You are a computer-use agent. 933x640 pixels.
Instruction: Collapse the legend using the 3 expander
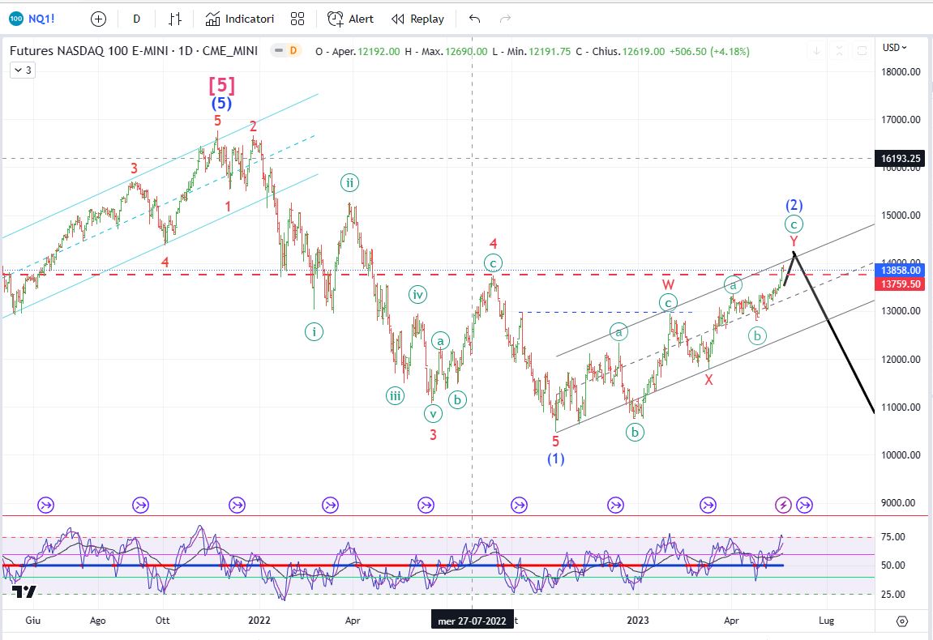pyautogui.click(x=23, y=70)
